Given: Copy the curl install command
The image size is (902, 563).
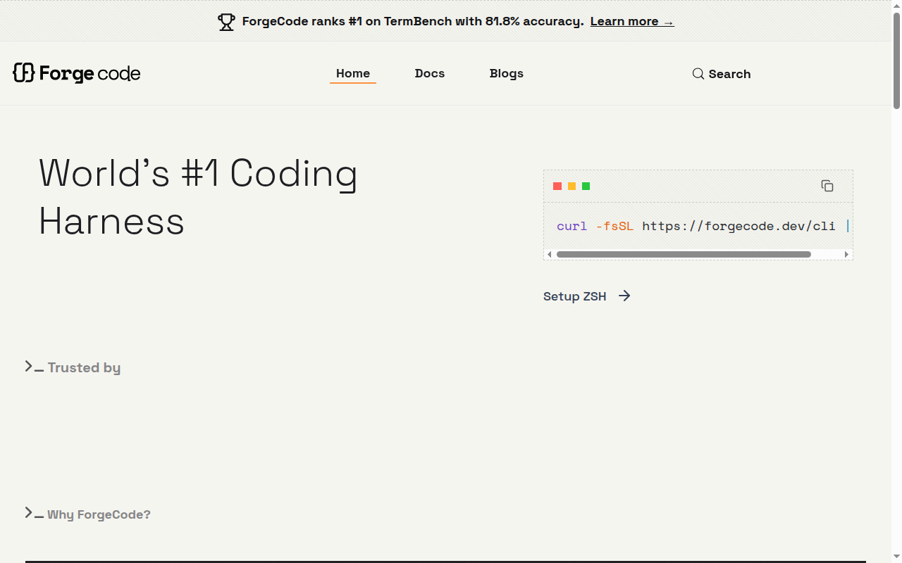Looking at the screenshot, I should (x=827, y=186).
